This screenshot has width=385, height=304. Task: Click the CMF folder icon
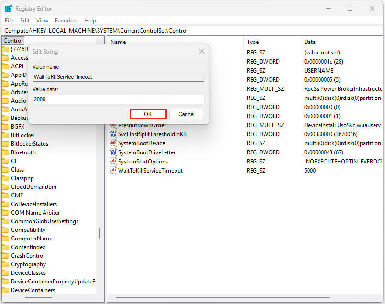5,195
